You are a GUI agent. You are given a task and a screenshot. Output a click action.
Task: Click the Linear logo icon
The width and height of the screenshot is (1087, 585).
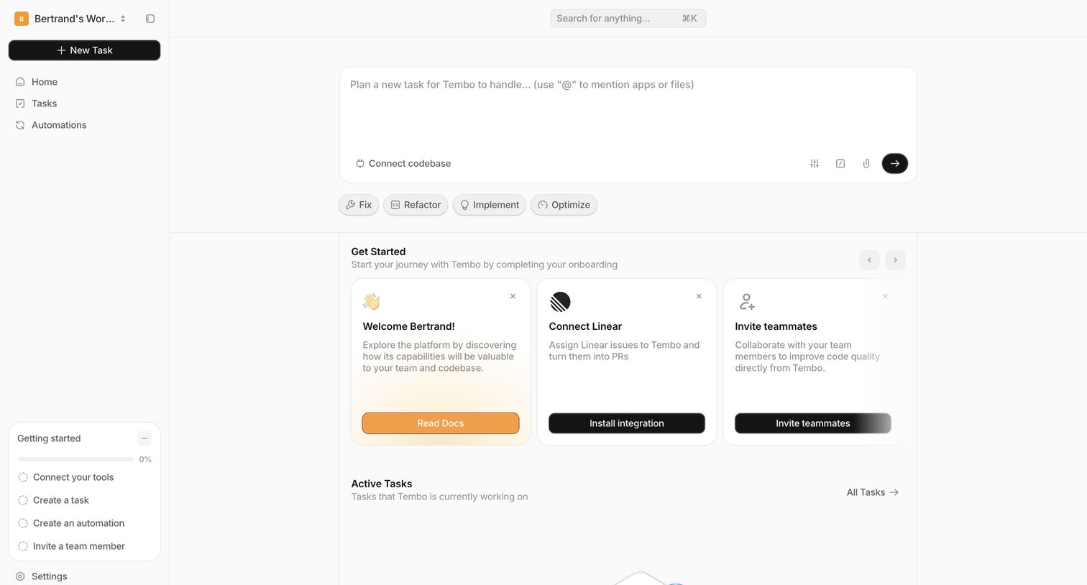coord(560,302)
